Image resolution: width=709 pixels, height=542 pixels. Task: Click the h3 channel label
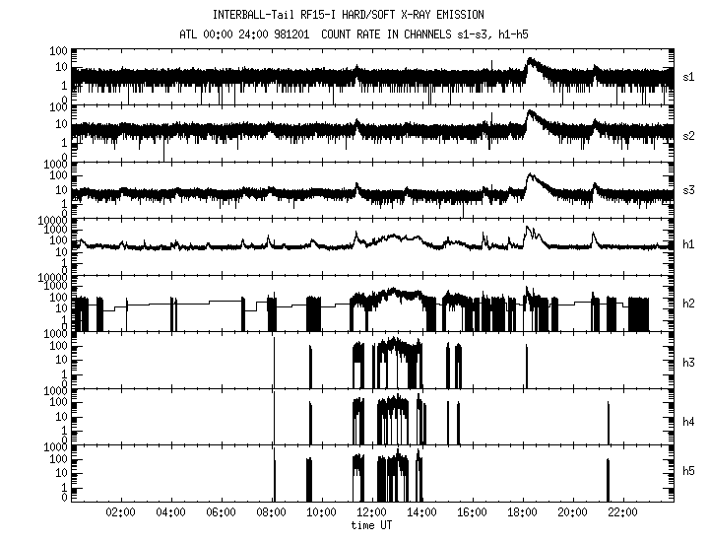[690, 362]
